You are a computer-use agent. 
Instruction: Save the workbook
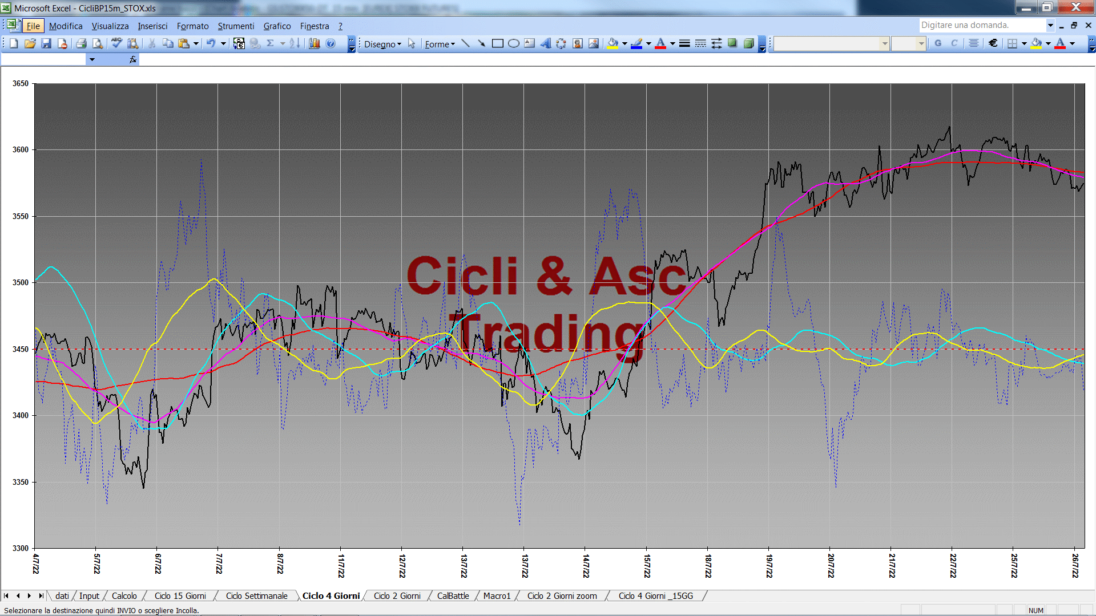click(47, 43)
